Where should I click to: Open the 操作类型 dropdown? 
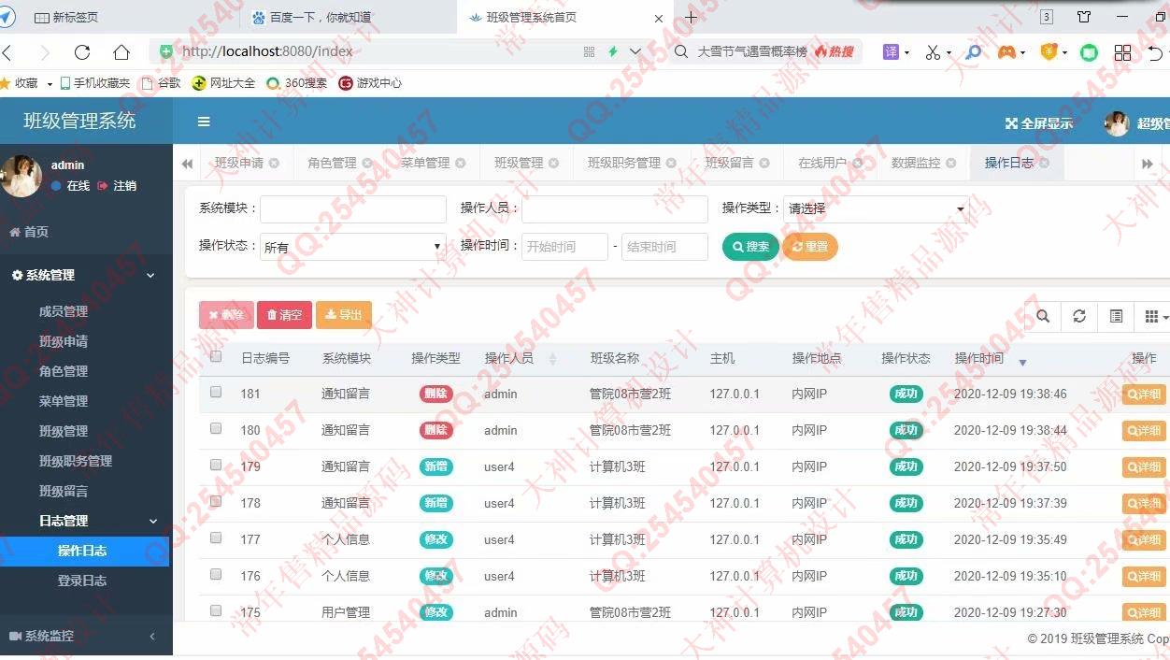(x=876, y=208)
